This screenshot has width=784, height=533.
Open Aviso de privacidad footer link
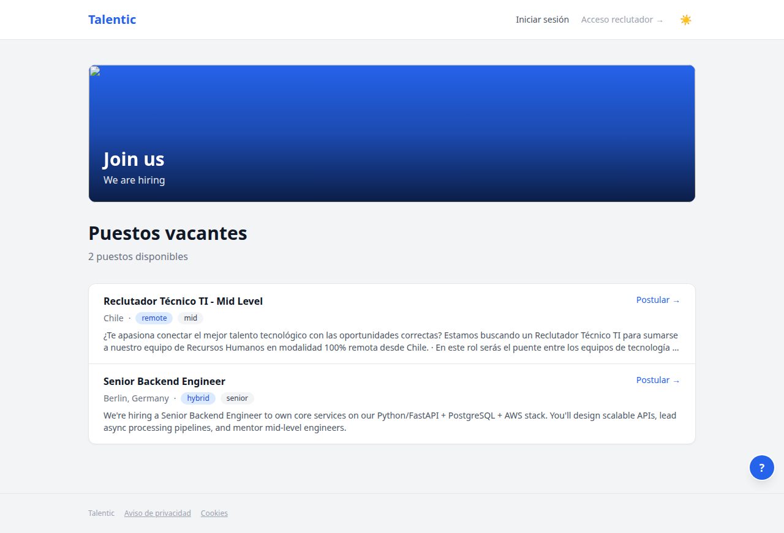(157, 513)
